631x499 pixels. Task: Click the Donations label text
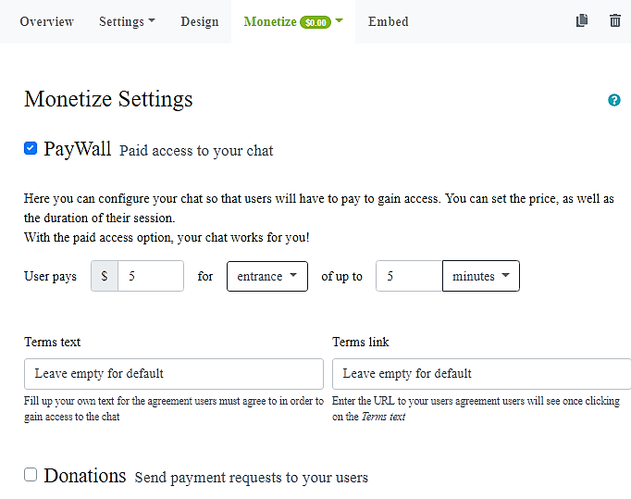pyautogui.click(x=84, y=476)
